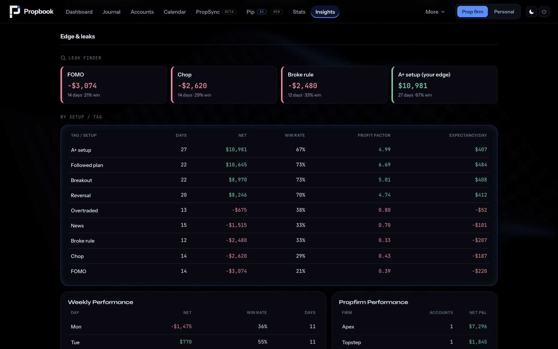Image resolution: width=558 pixels, height=349 pixels.
Task: Select the News row label
Action: tap(77, 226)
